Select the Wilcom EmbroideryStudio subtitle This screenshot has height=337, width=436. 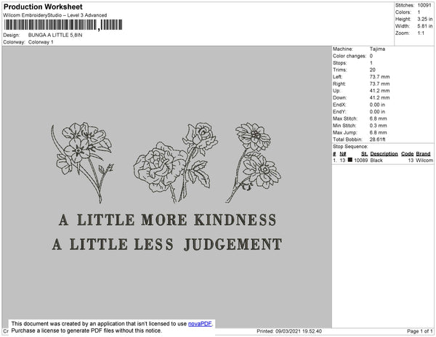(x=55, y=15)
